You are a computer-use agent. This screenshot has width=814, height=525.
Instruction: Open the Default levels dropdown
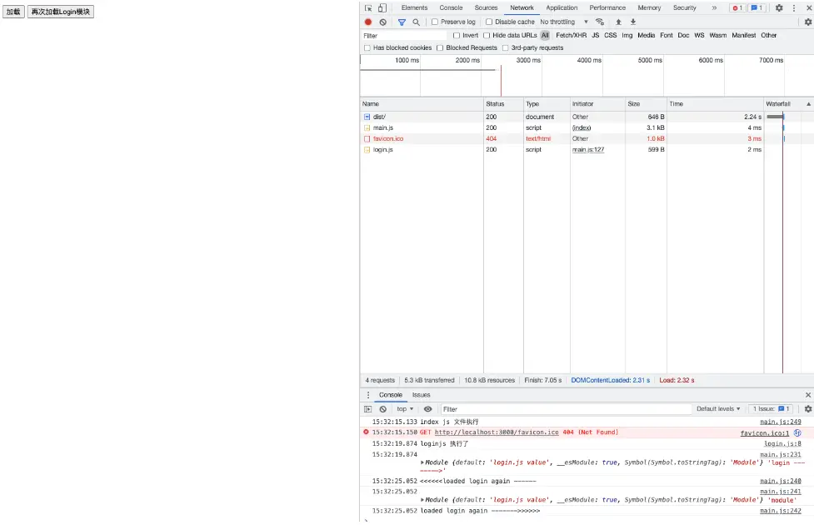718,409
